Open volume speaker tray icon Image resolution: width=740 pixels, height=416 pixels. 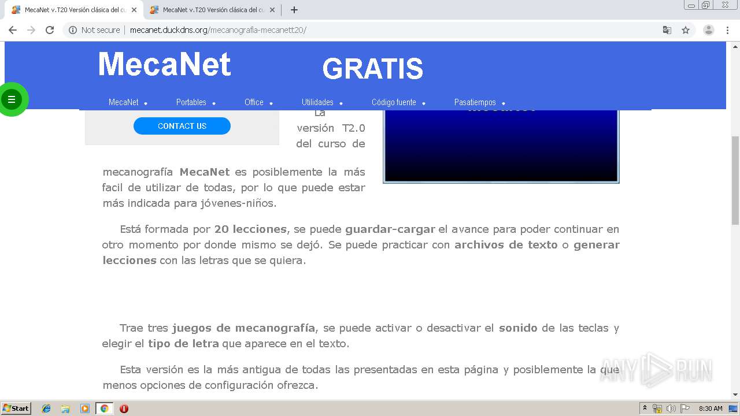tap(671, 408)
